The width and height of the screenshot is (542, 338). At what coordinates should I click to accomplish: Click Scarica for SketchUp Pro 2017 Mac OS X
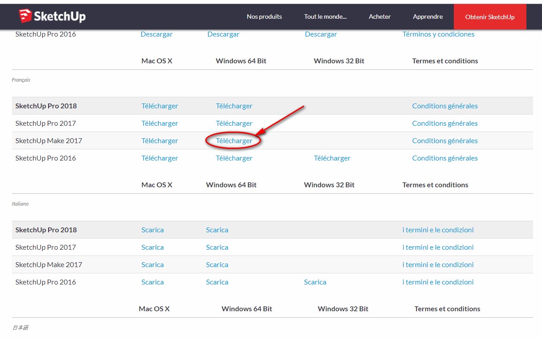[153, 247]
